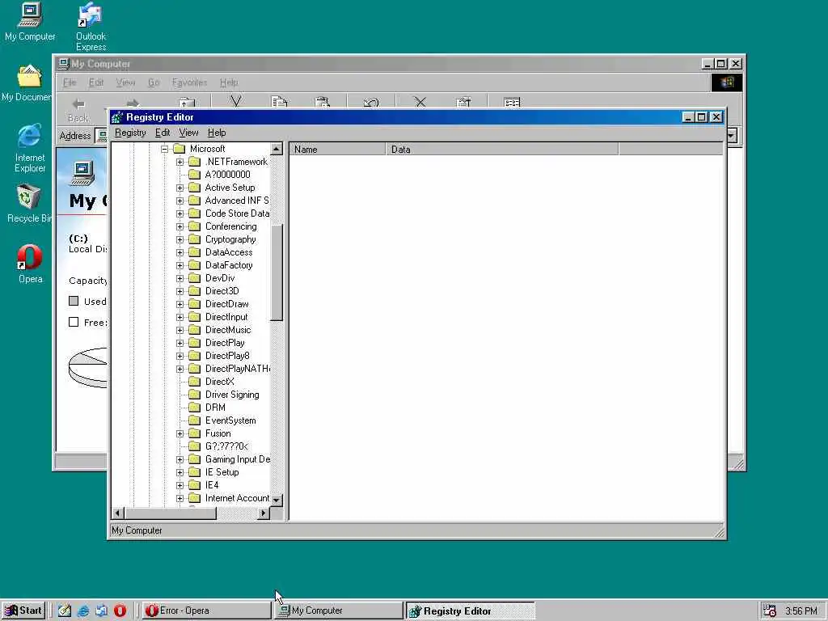Click the Name column header

pos(338,150)
